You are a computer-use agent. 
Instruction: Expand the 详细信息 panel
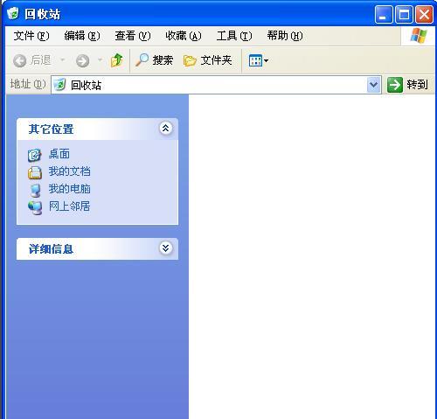pos(165,248)
